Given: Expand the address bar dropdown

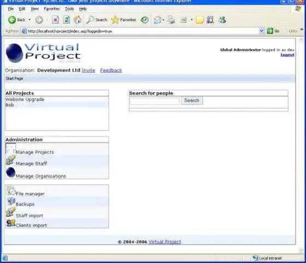Looking at the screenshot, I should tap(261, 31).
